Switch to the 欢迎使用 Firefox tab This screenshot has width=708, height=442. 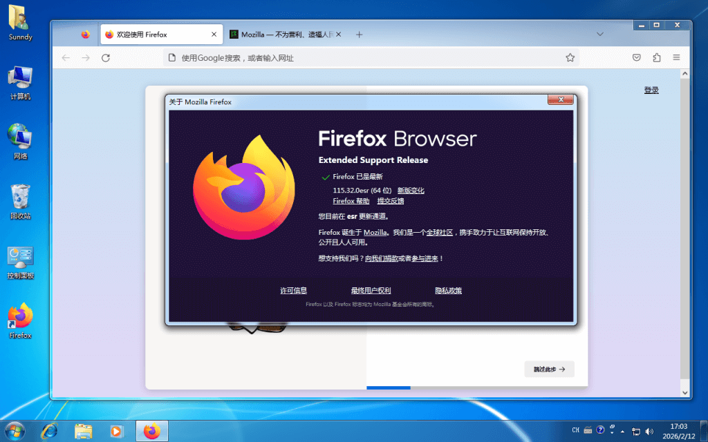pos(161,35)
